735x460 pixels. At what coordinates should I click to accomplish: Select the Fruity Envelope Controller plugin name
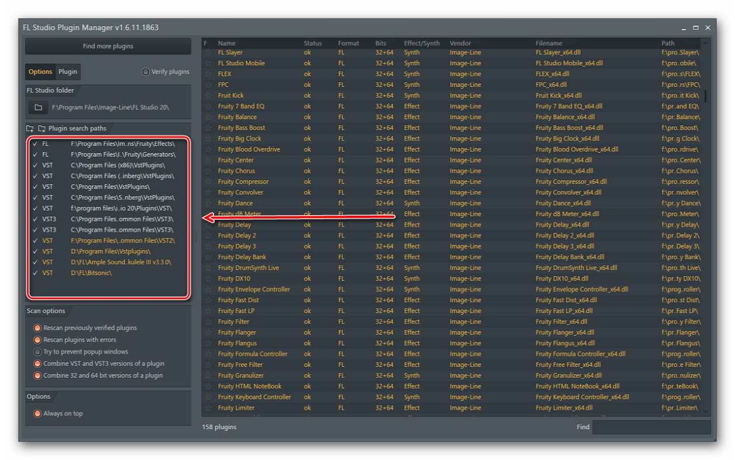pyautogui.click(x=254, y=289)
